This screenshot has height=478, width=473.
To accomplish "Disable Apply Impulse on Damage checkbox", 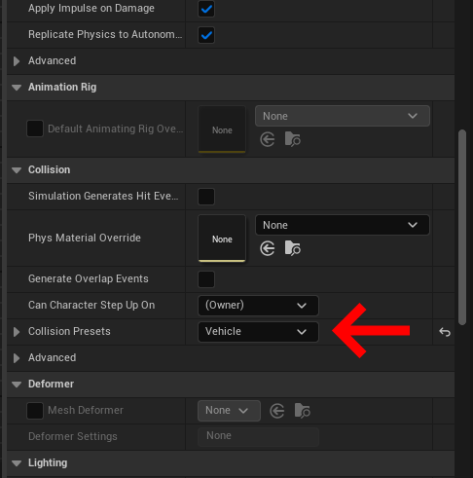I will (206, 9).
